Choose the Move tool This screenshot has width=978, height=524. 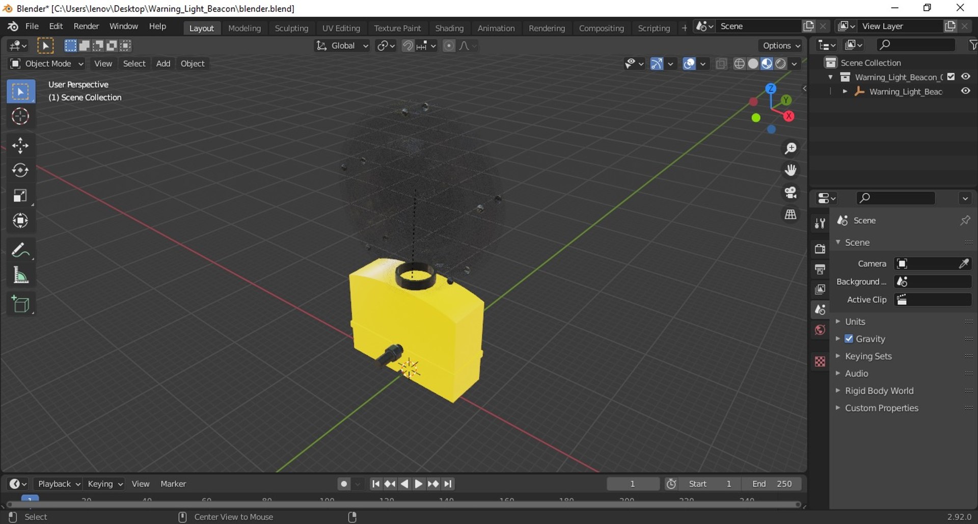[21, 146]
